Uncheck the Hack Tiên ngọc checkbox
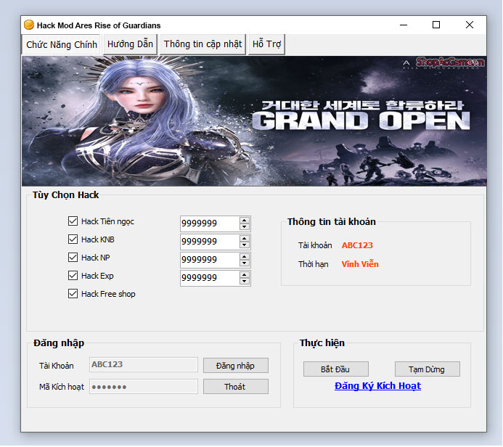 pyautogui.click(x=73, y=221)
